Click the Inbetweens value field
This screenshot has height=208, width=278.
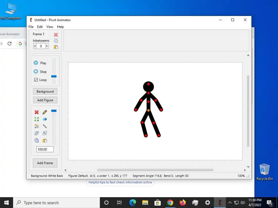point(41,46)
